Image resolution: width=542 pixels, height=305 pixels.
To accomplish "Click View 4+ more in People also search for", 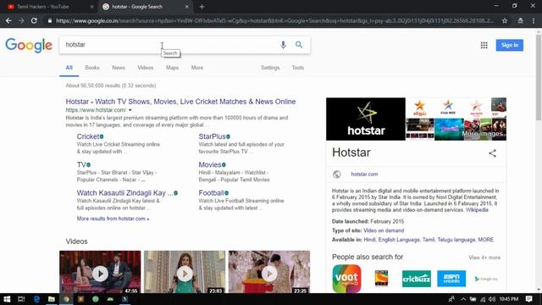I will [x=484, y=258].
